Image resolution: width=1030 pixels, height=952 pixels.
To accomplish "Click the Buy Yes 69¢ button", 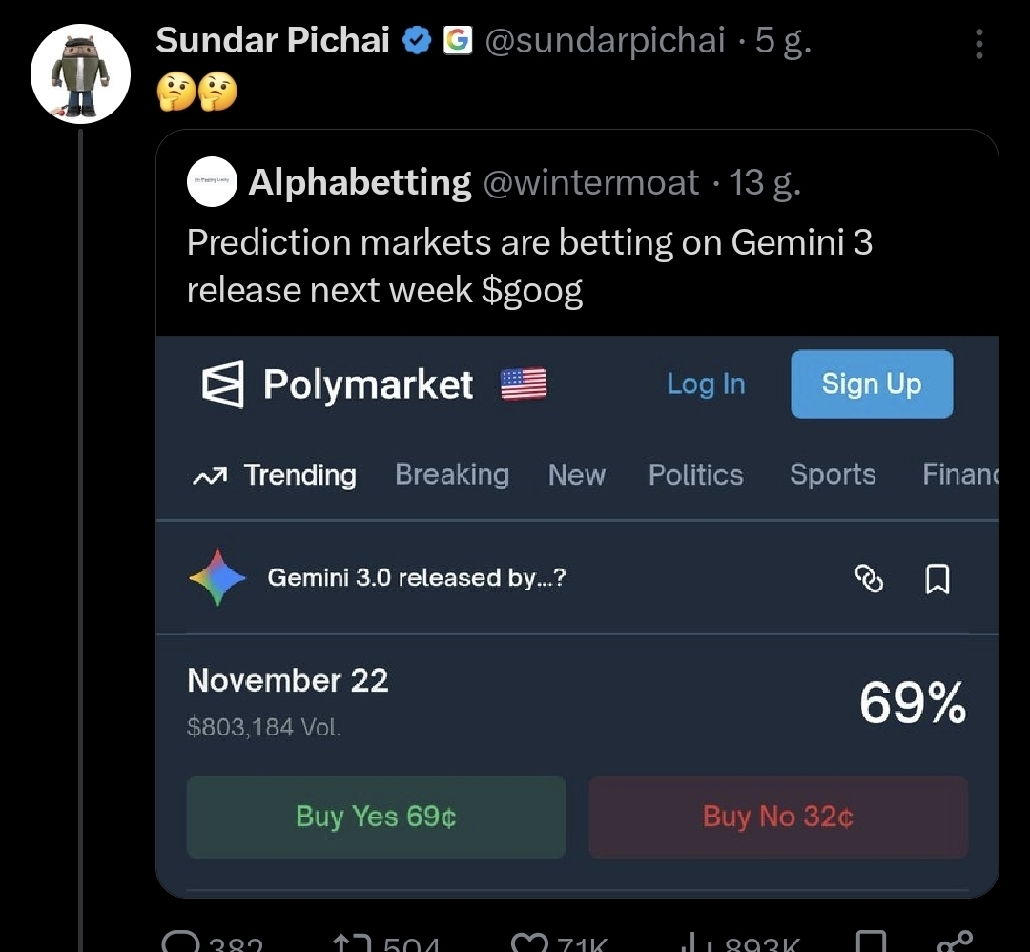I will [376, 817].
